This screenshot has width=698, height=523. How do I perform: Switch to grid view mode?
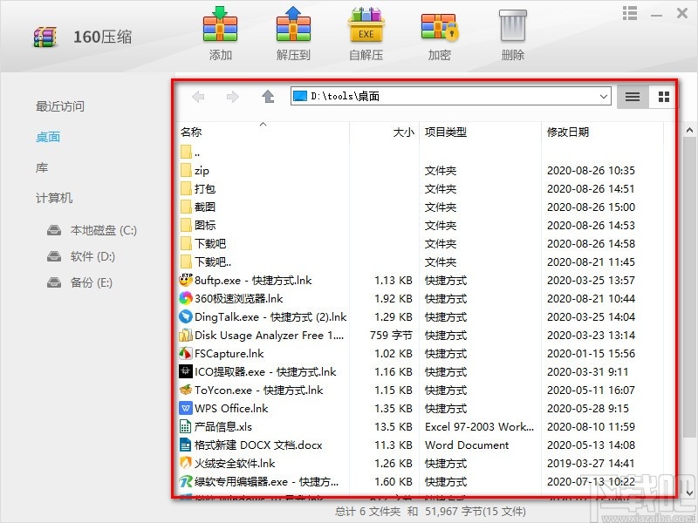click(661, 97)
